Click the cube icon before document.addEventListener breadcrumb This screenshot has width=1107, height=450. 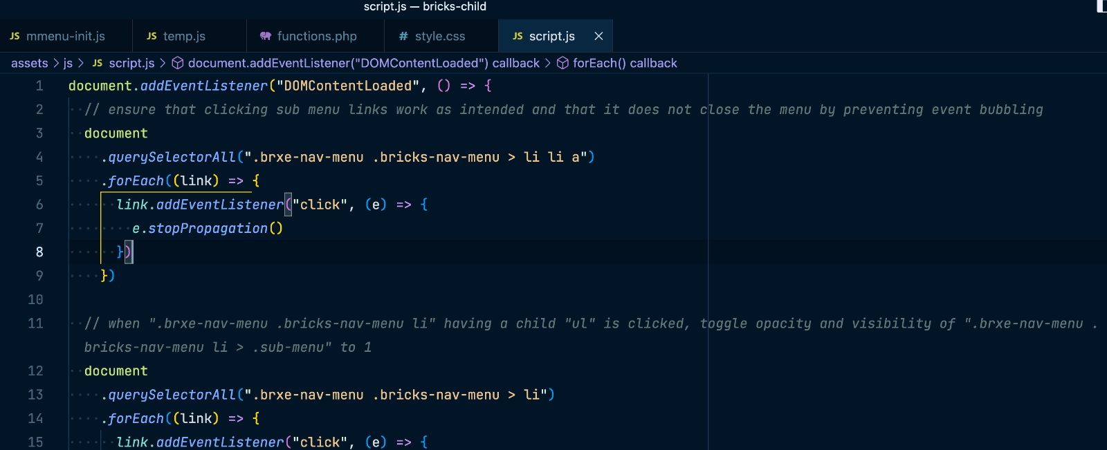coord(178,64)
